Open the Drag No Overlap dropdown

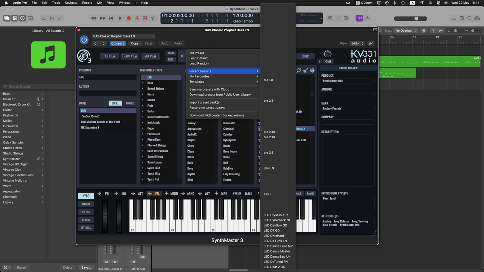point(405,31)
